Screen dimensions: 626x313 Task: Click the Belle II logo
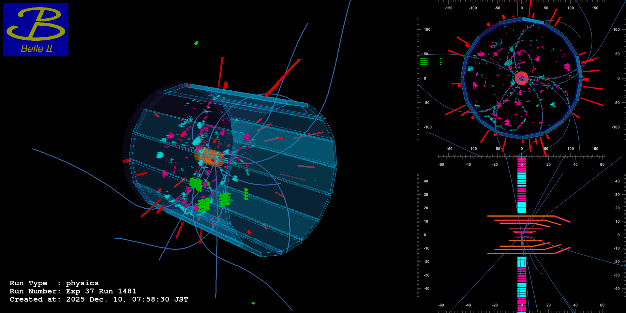36,30
